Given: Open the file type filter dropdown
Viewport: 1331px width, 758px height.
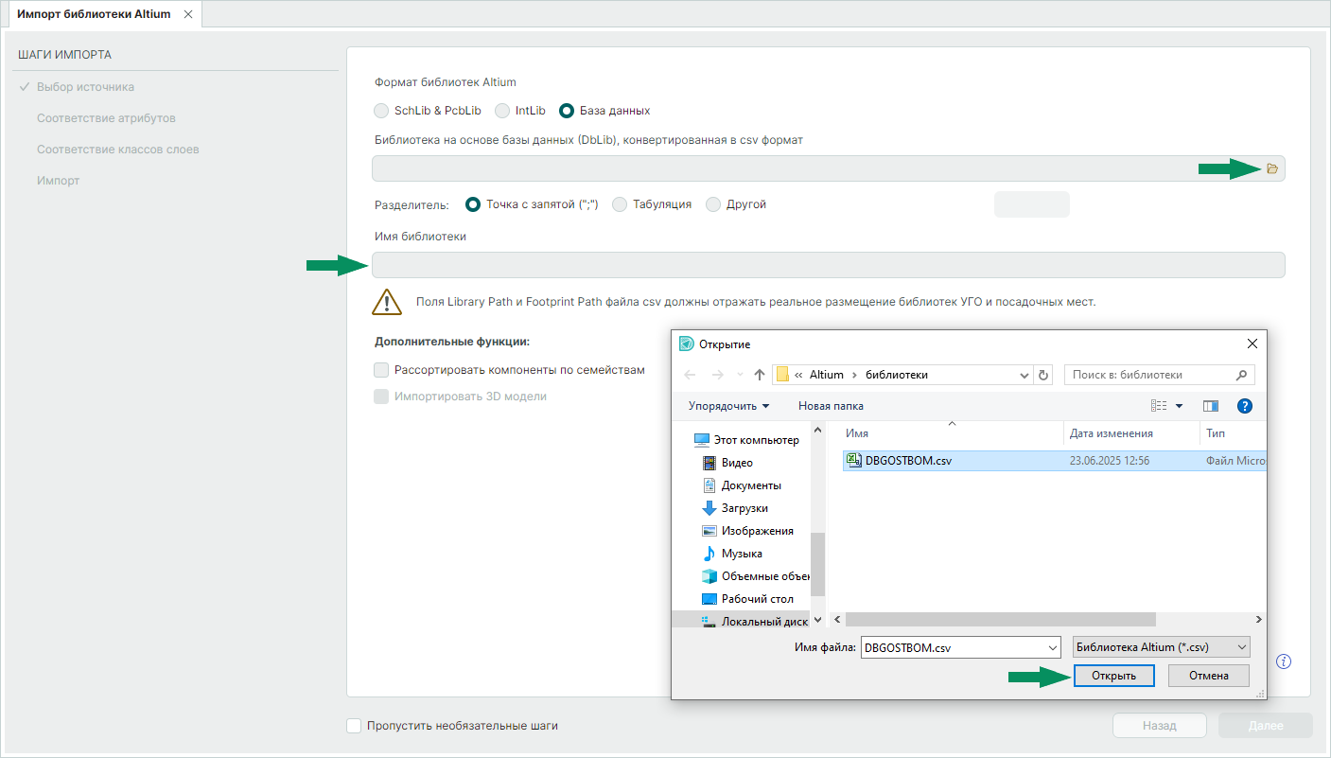Looking at the screenshot, I should (x=1161, y=648).
